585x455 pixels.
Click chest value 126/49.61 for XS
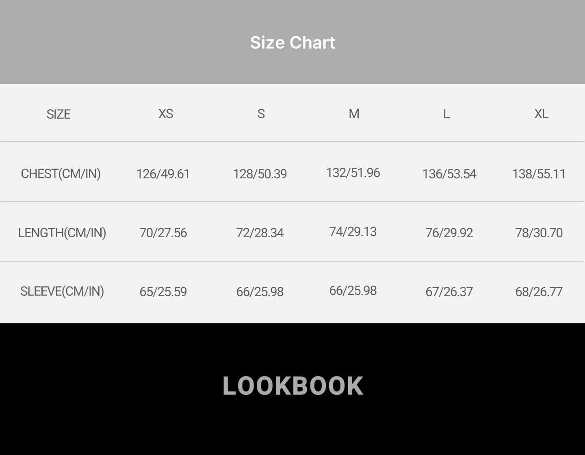click(163, 174)
